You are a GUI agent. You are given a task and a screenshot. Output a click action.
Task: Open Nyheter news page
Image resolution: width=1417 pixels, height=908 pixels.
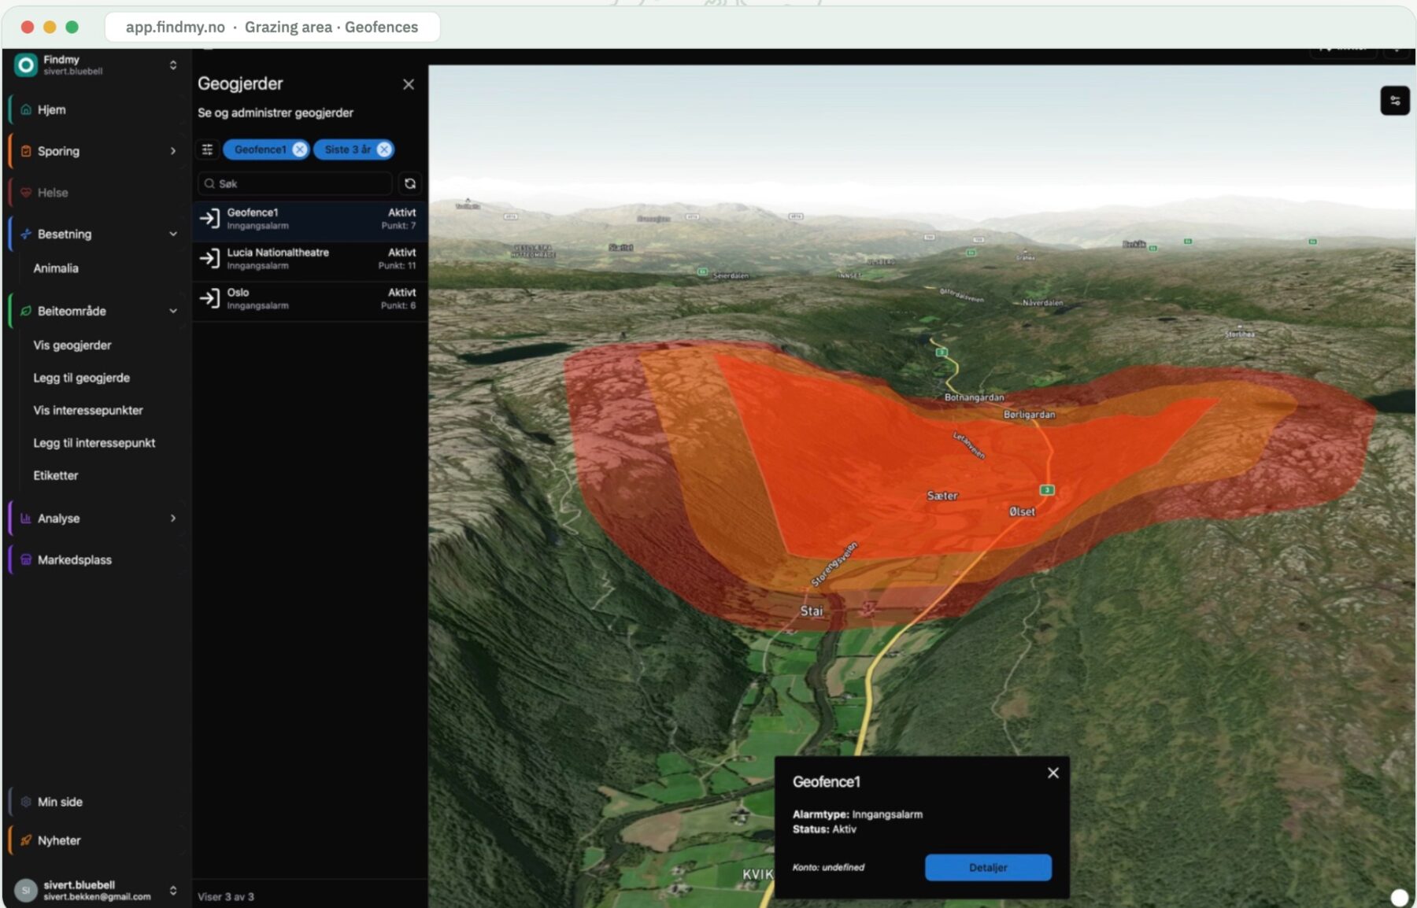point(98,840)
